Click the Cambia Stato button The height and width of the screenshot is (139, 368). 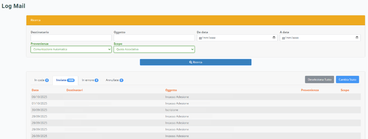pyautogui.click(x=347, y=80)
